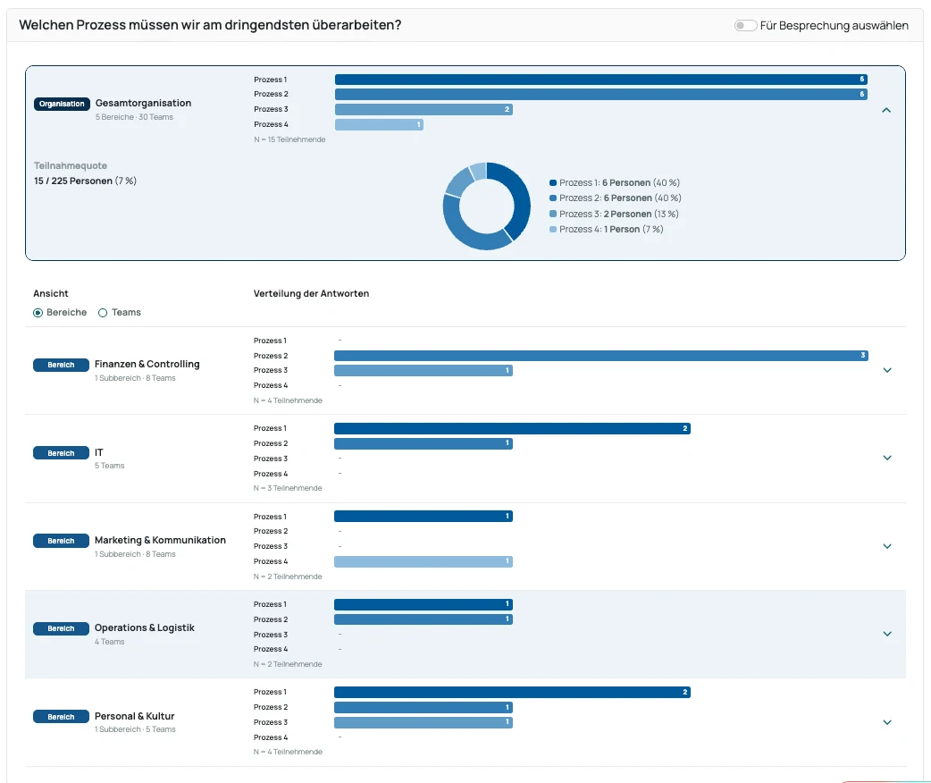Select the Teams radio button
This screenshot has height=783, width=931.
click(x=103, y=313)
